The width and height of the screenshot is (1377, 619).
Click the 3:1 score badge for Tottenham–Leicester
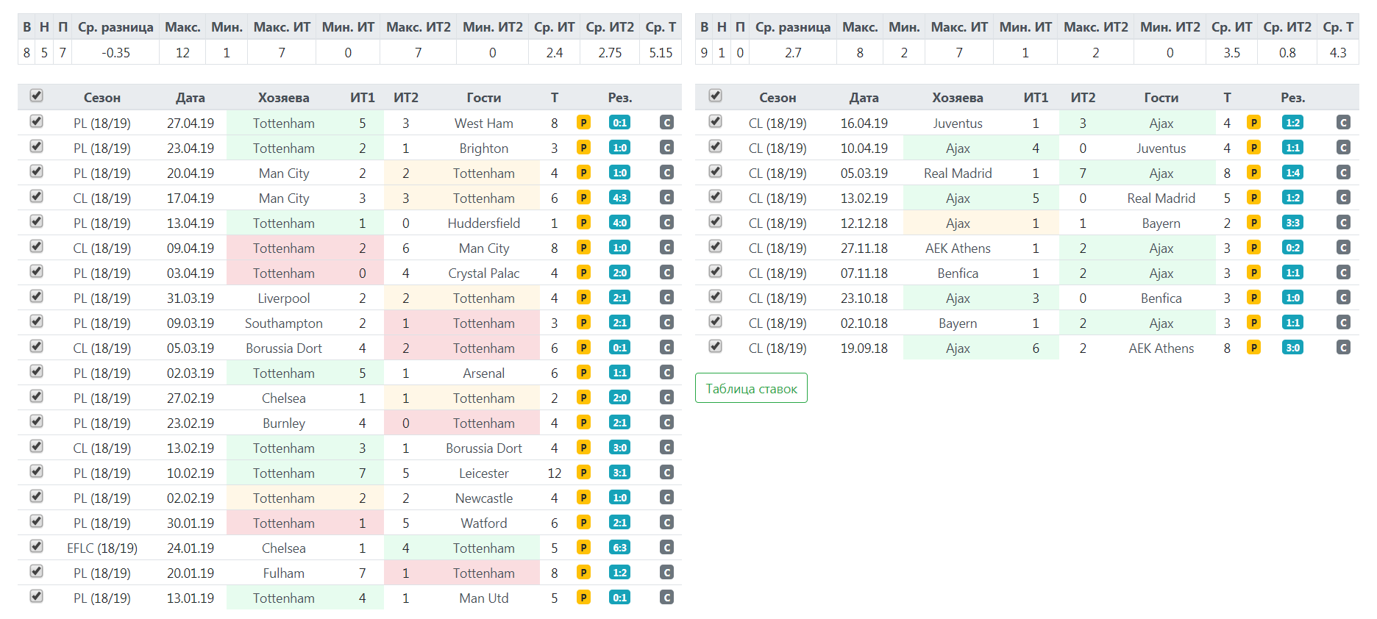tap(620, 473)
